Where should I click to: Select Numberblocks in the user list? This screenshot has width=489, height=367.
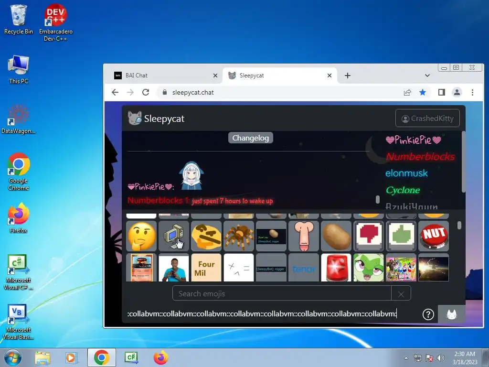(x=420, y=156)
